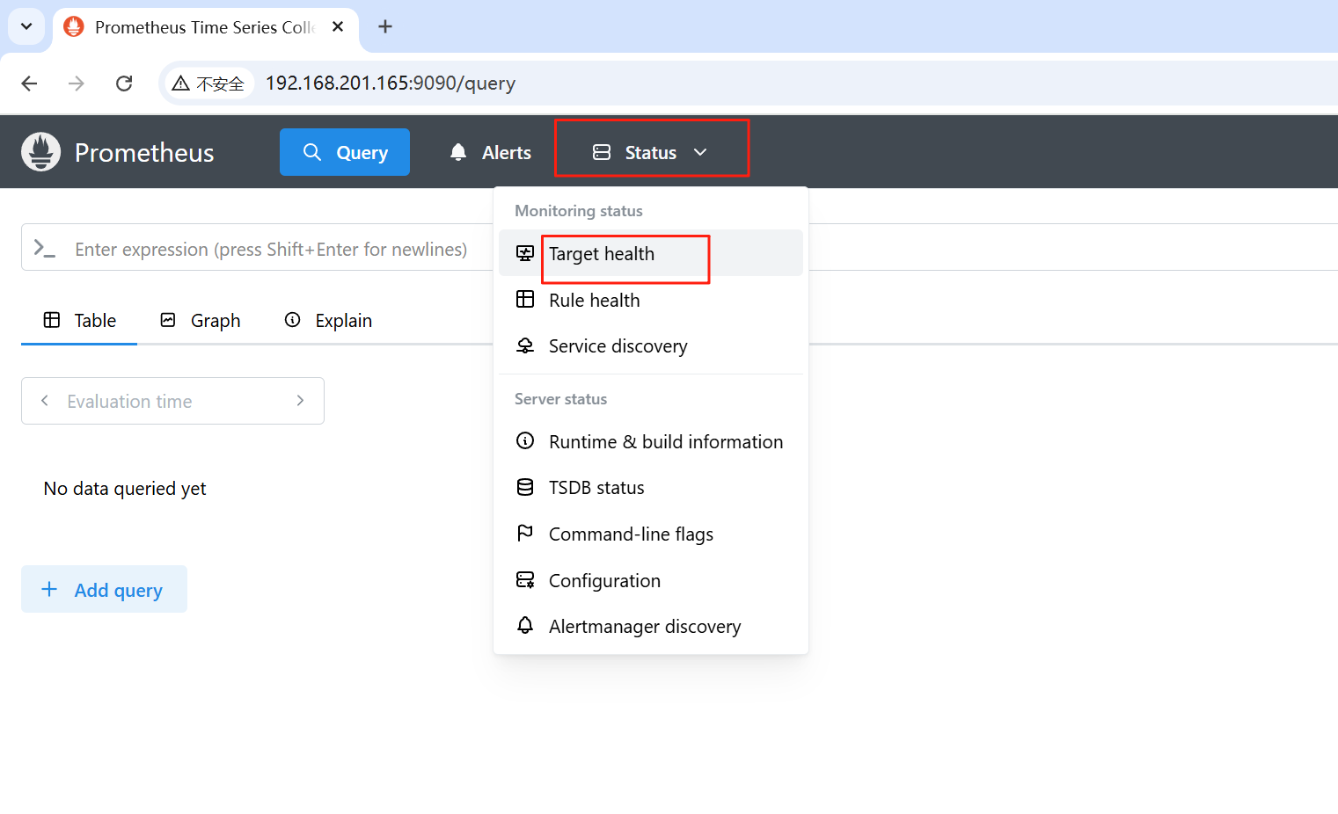This screenshot has width=1338, height=814.
Task: Click the Runtime info circle icon
Action: pos(525,440)
